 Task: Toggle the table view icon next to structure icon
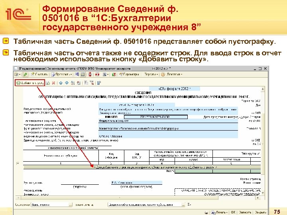(83, 74)
